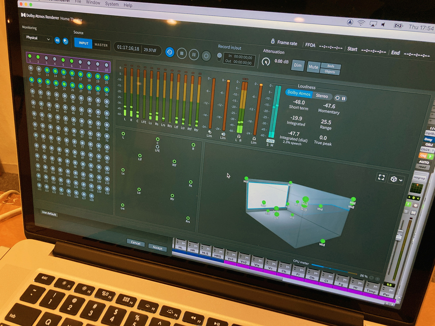Screen dimensions: 435x326
Task: Click the Pro Tools channel fader handle
Action: point(399,235)
